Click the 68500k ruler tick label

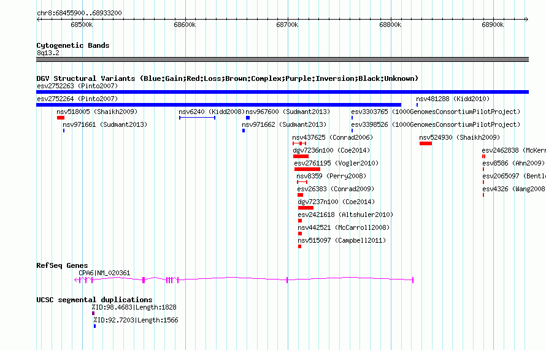(82, 25)
